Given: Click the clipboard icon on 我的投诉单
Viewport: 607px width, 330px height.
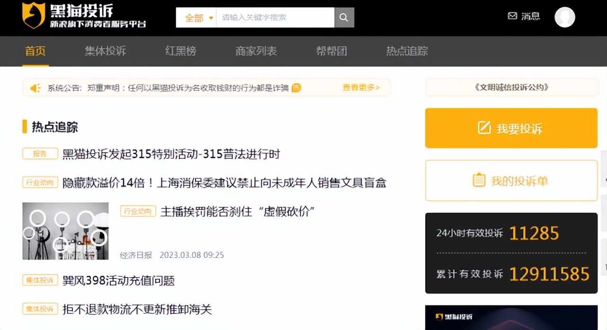Looking at the screenshot, I should tap(480, 180).
